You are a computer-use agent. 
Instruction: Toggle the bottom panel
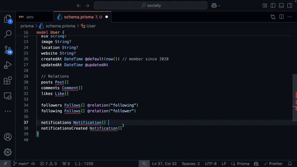[x=281, y=6]
